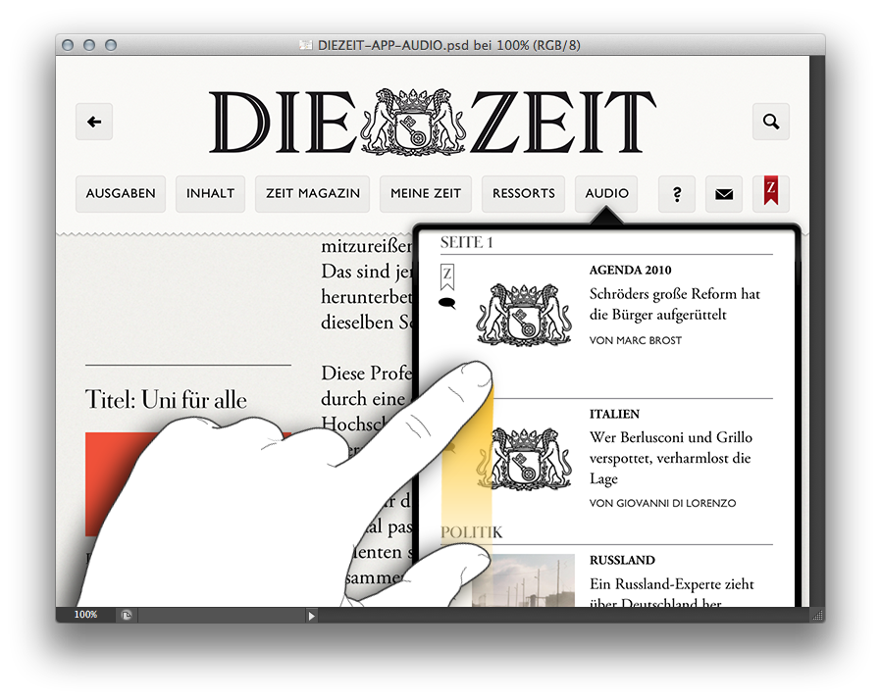Open the AUSGABEN tab
The width and height of the screenshot is (881, 700).
click(121, 194)
